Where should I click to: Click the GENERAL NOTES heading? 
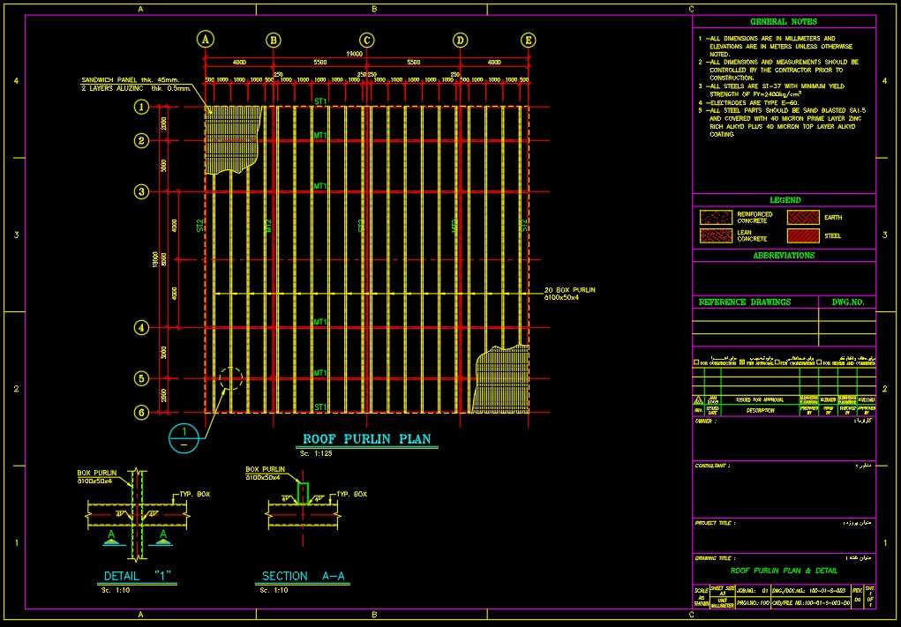pos(784,21)
